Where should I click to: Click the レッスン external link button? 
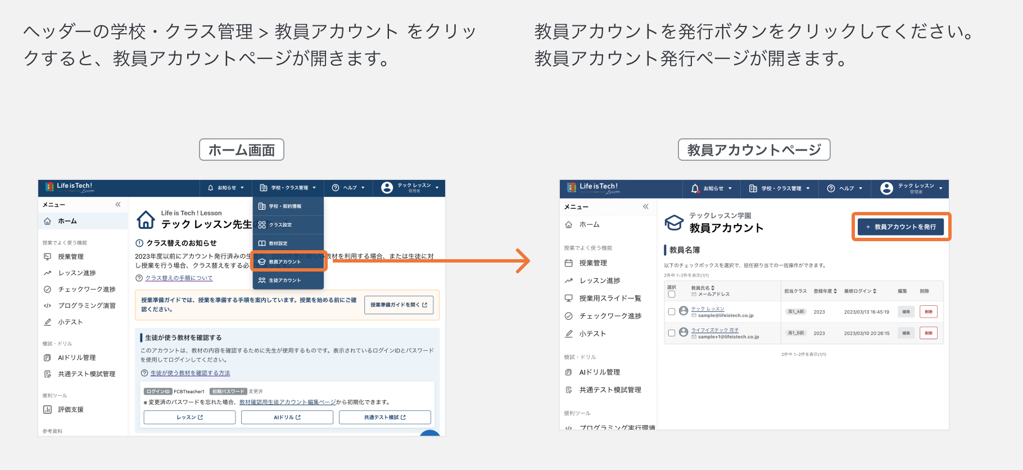(189, 417)
